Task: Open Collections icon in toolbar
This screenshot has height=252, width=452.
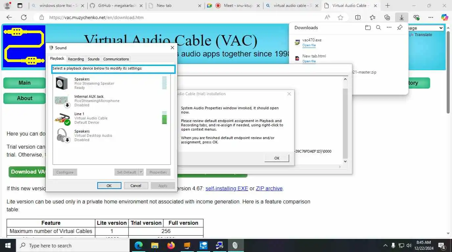Action: (x=387, y=17)
